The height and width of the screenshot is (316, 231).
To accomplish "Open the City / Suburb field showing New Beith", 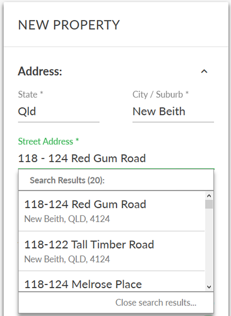I will [x=173, y=112].
